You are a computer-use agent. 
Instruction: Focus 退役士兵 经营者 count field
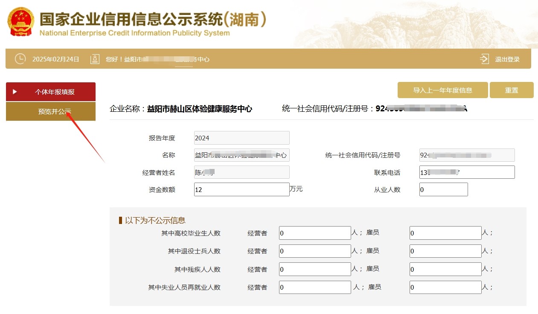pos(315,251)
